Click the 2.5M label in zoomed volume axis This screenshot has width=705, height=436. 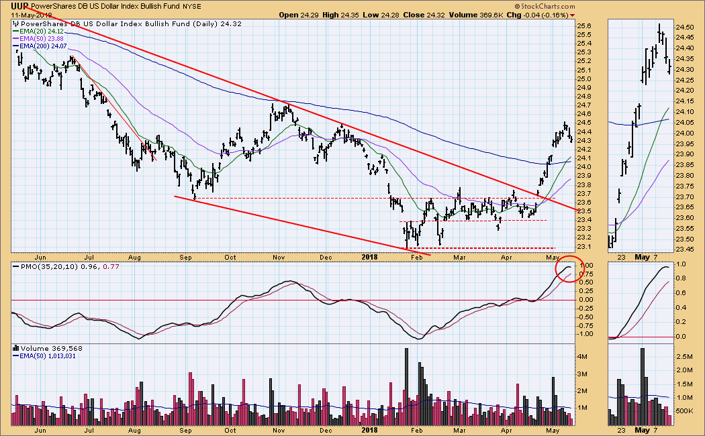click(x=684, y=356)
